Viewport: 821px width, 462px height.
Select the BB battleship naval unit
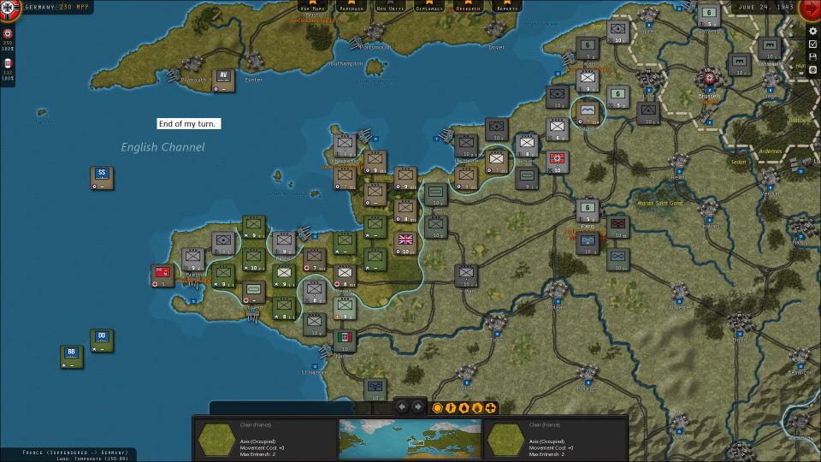point(71,358)
